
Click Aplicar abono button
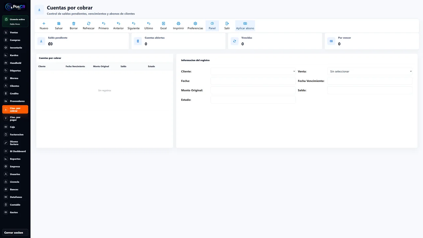(245, 26)
